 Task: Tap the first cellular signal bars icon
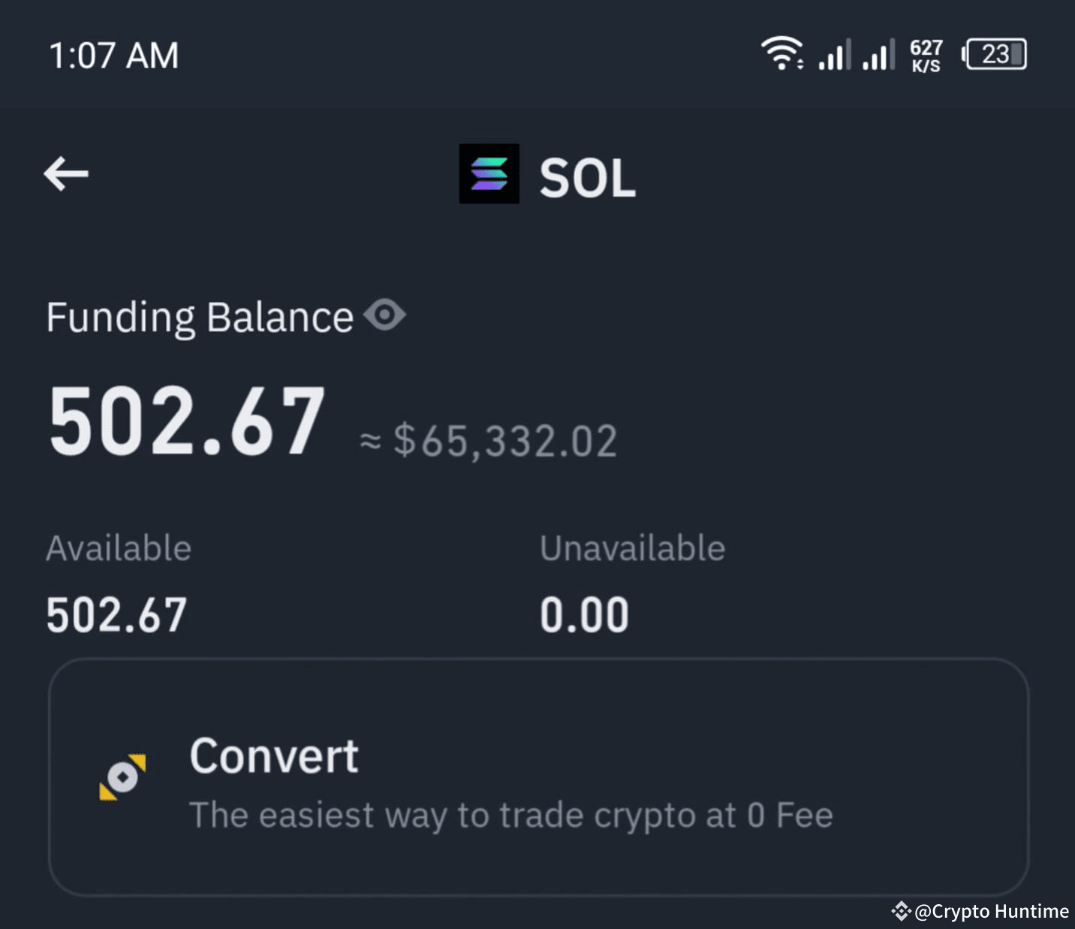click(833, 53)
